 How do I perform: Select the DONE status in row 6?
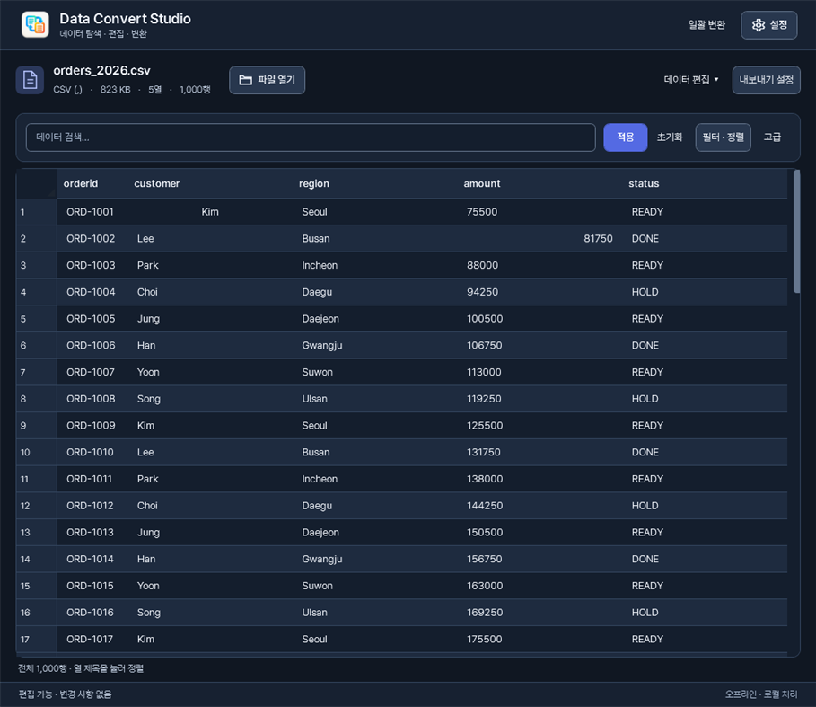(x=705, y=346)
